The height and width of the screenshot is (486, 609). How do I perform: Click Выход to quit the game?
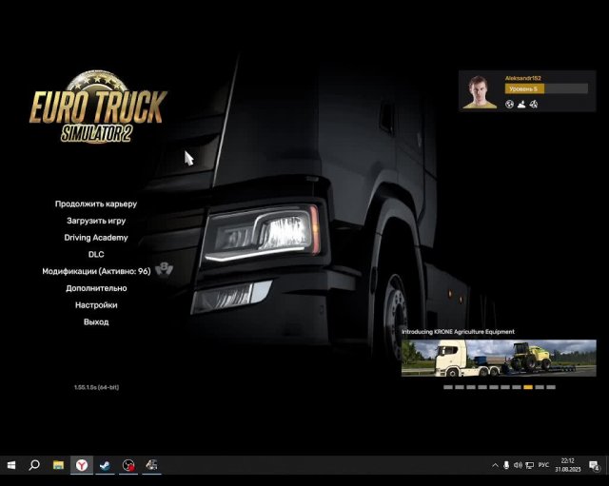click(x=96, y=321)
